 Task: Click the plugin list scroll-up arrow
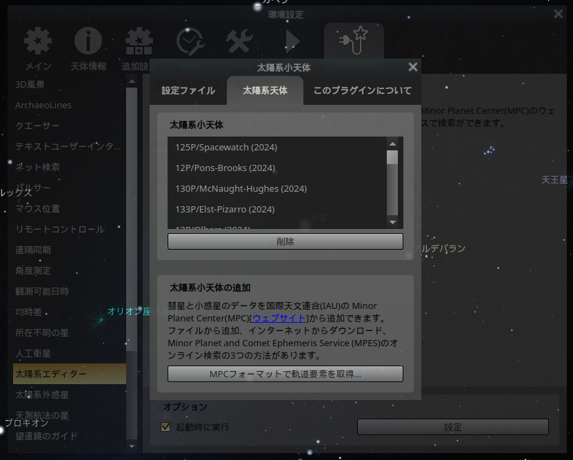click(x=132, y=81)
